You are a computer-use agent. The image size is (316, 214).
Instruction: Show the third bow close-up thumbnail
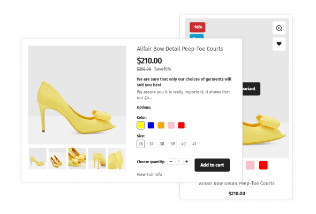tap(77, 159)
